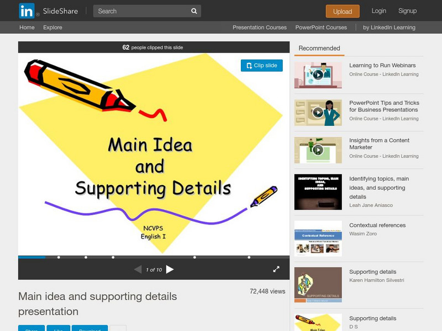Open the Login link
The width and height of the screenshot is (442, 331).
(x=378, y=11)
